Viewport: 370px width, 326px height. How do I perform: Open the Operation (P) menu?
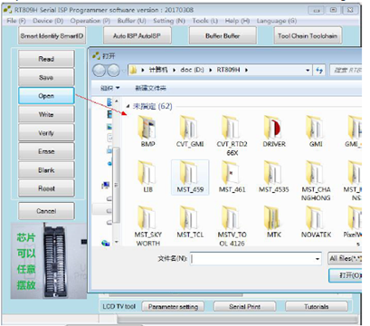(x=90, y=21)
